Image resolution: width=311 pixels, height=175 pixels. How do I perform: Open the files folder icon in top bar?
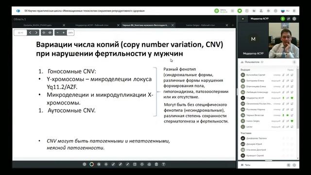point(254,11)
